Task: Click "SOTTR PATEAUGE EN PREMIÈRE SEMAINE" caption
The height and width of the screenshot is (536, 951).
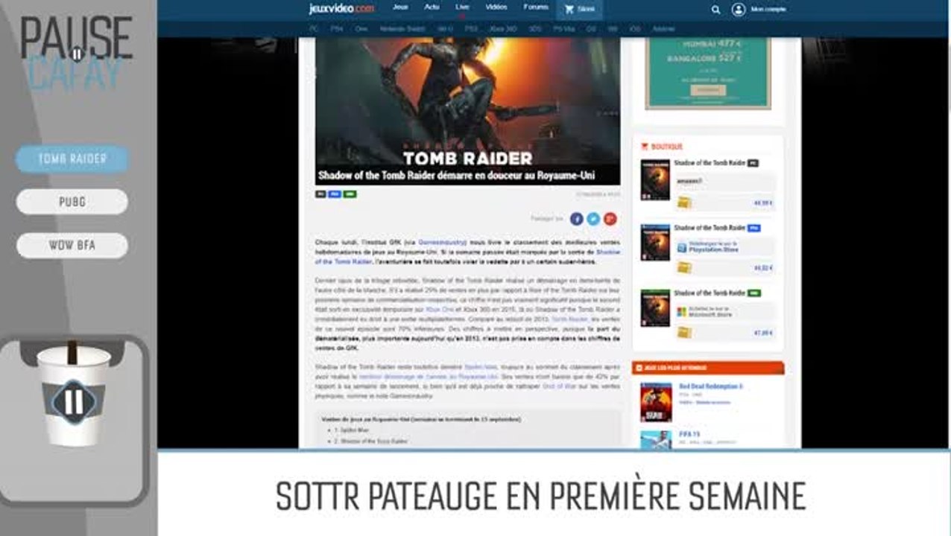Action: point(541,496)
